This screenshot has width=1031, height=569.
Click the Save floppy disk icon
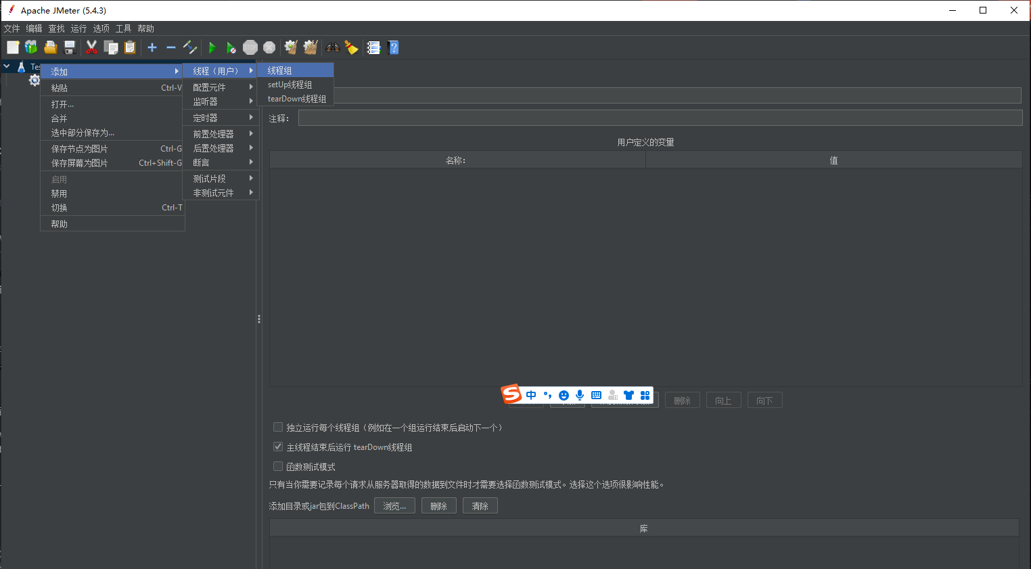pyautogui.click(x=69, y=47)
